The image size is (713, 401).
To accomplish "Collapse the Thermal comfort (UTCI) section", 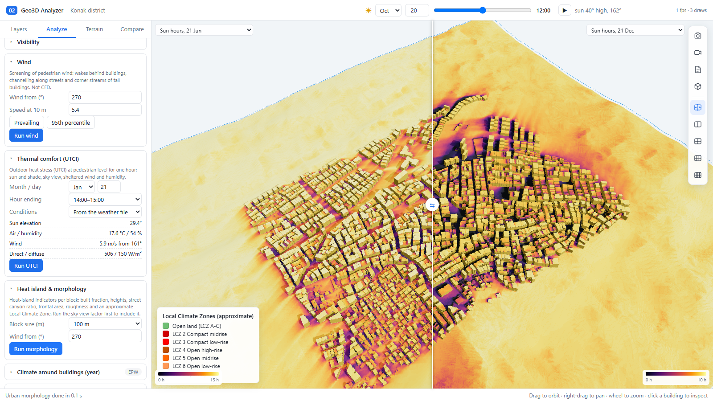I will pyautogui.click(x=75, y=159).
